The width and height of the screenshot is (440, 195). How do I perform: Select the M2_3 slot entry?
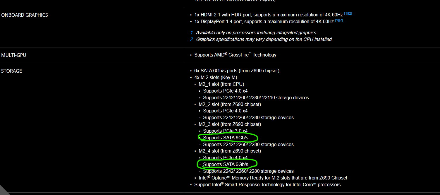(230, 124)
